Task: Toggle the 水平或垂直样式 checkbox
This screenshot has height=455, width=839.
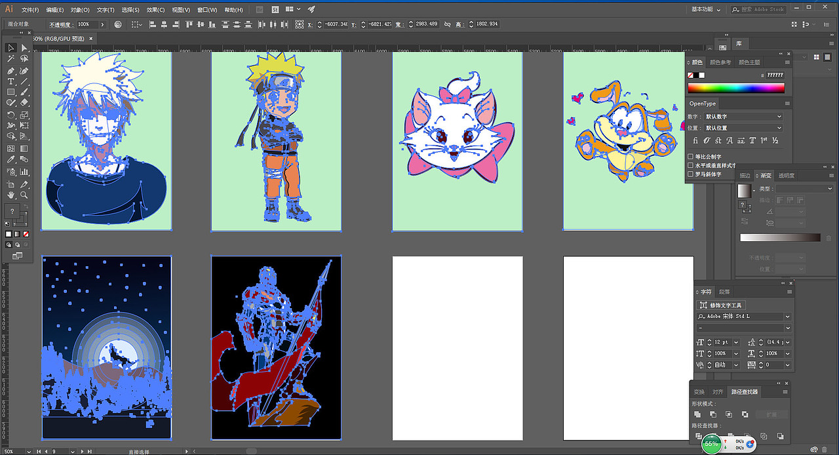Action: coord(691,165)
